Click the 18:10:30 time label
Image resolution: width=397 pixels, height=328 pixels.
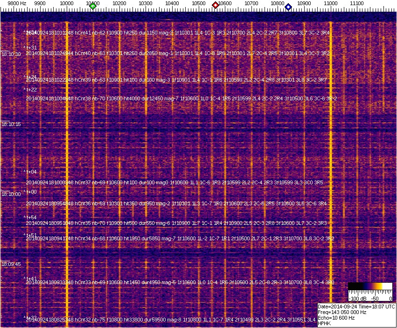click(x=11, y=55)
